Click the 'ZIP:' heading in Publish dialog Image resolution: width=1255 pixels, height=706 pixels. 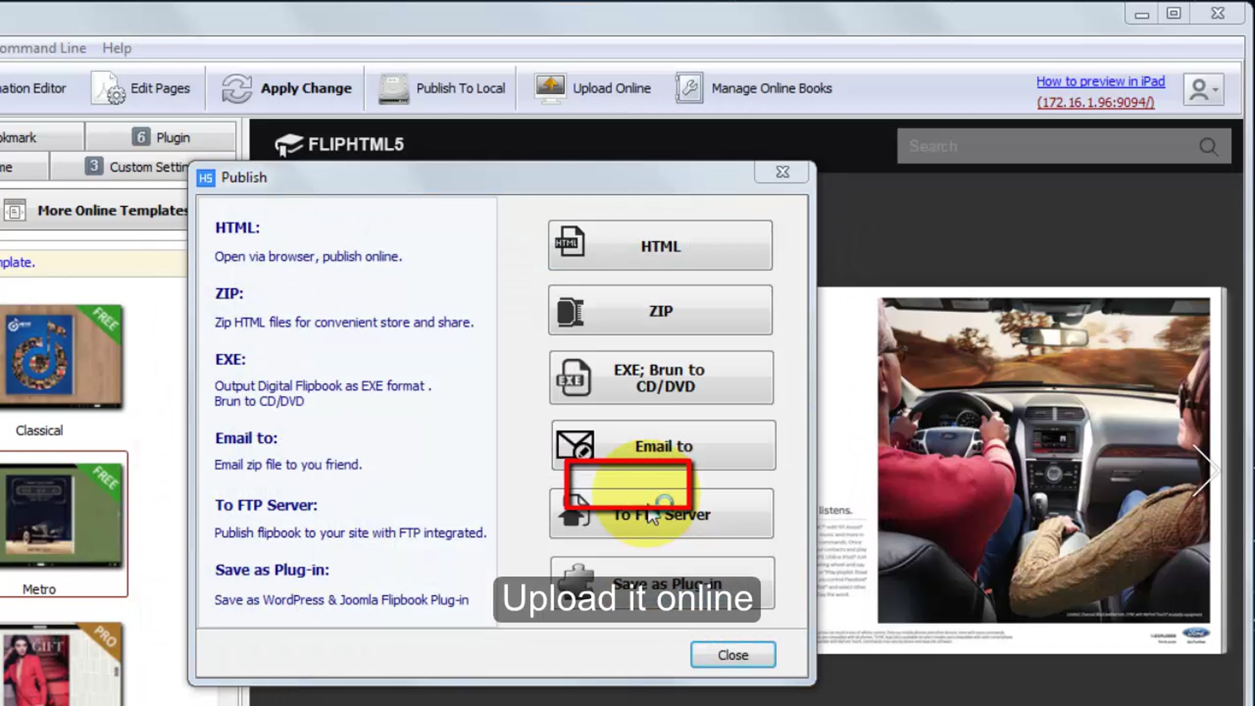tap(229, 293)
